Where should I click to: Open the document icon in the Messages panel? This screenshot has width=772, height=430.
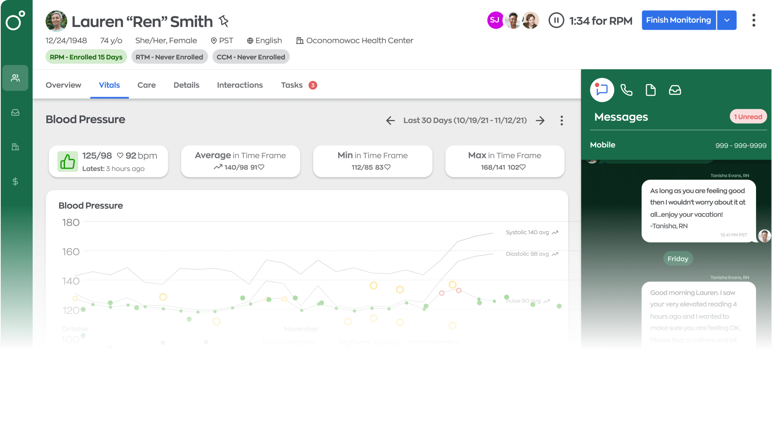(651, 90)
